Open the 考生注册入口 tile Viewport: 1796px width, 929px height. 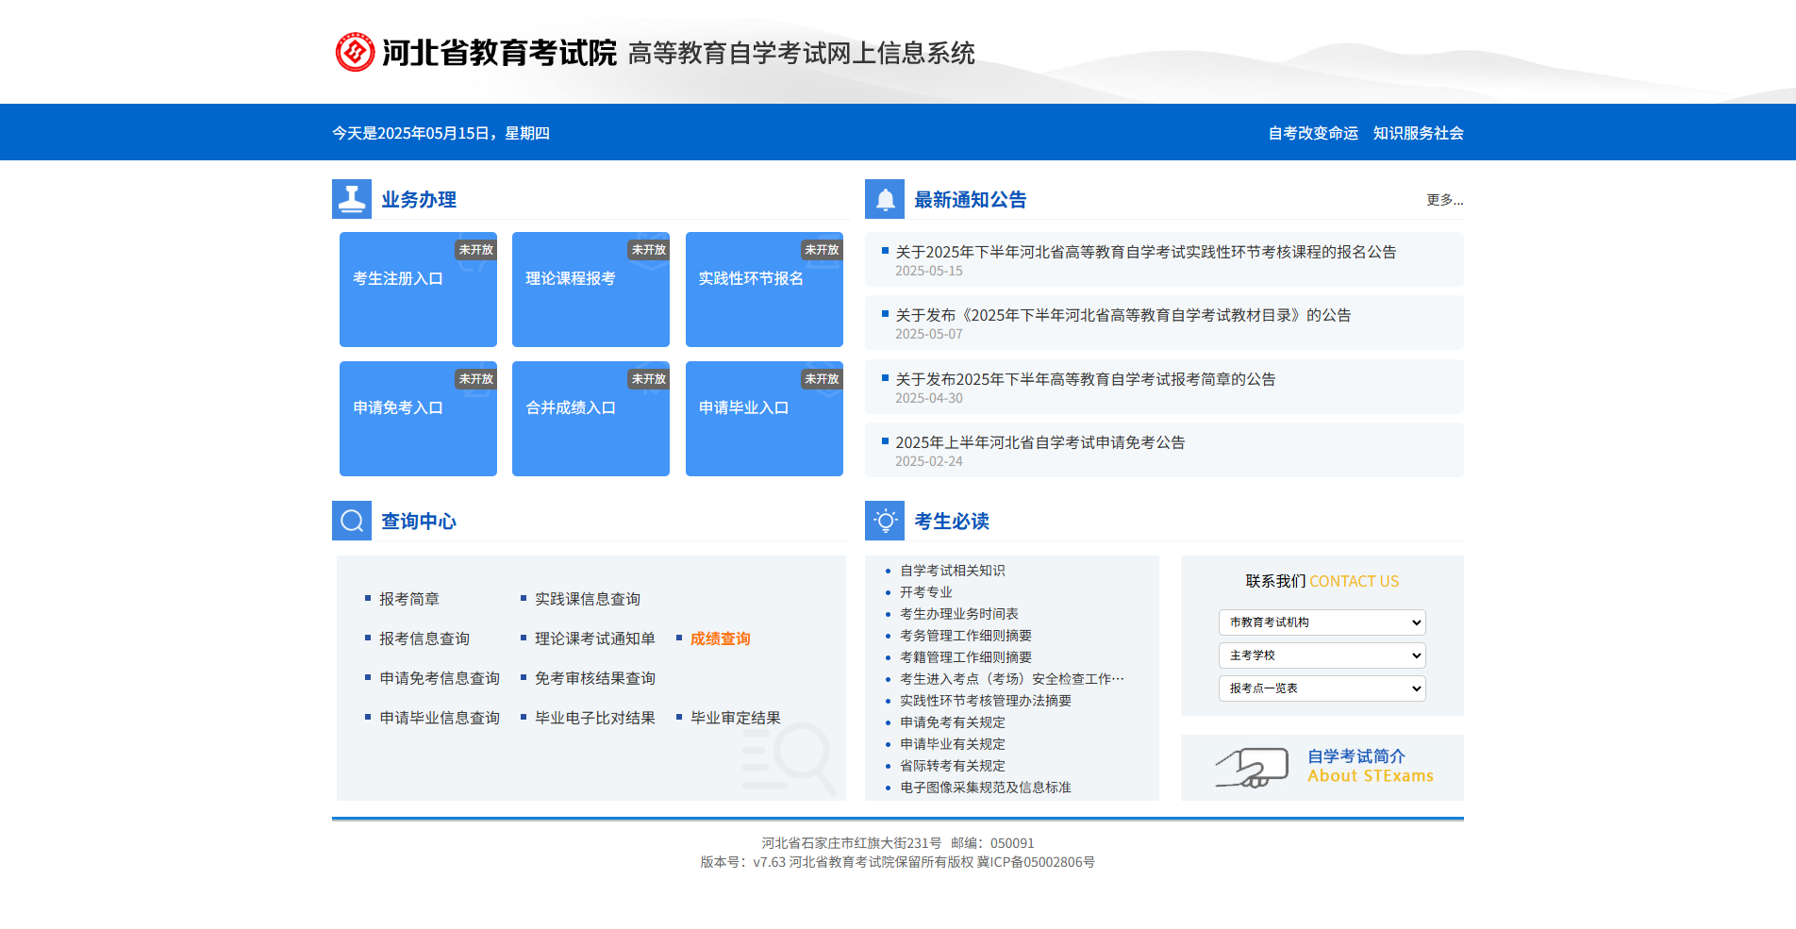417,289
